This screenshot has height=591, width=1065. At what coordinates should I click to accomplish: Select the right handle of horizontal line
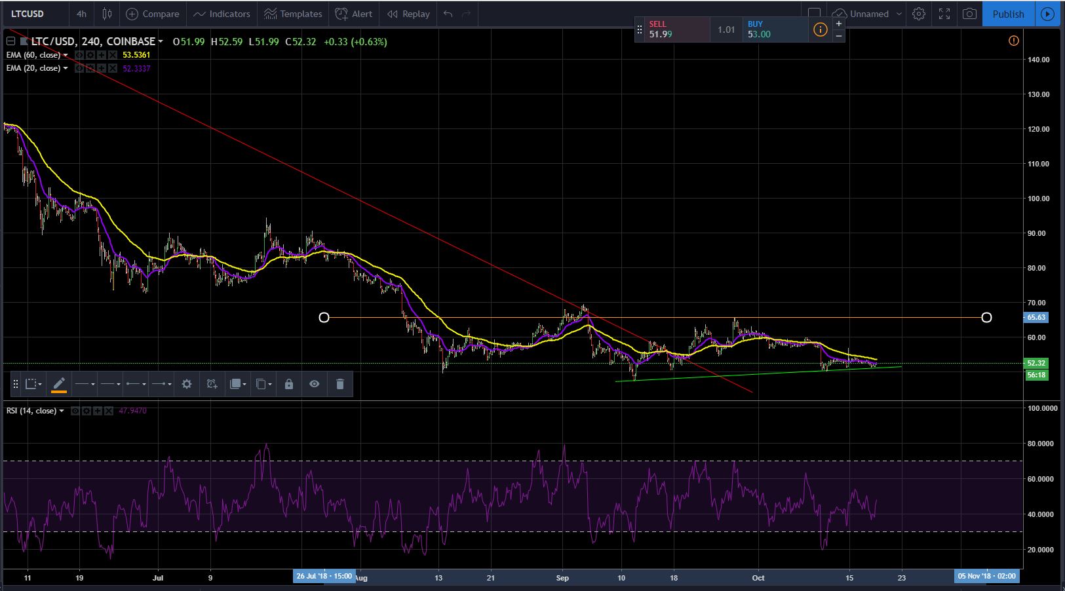[986, 318]
